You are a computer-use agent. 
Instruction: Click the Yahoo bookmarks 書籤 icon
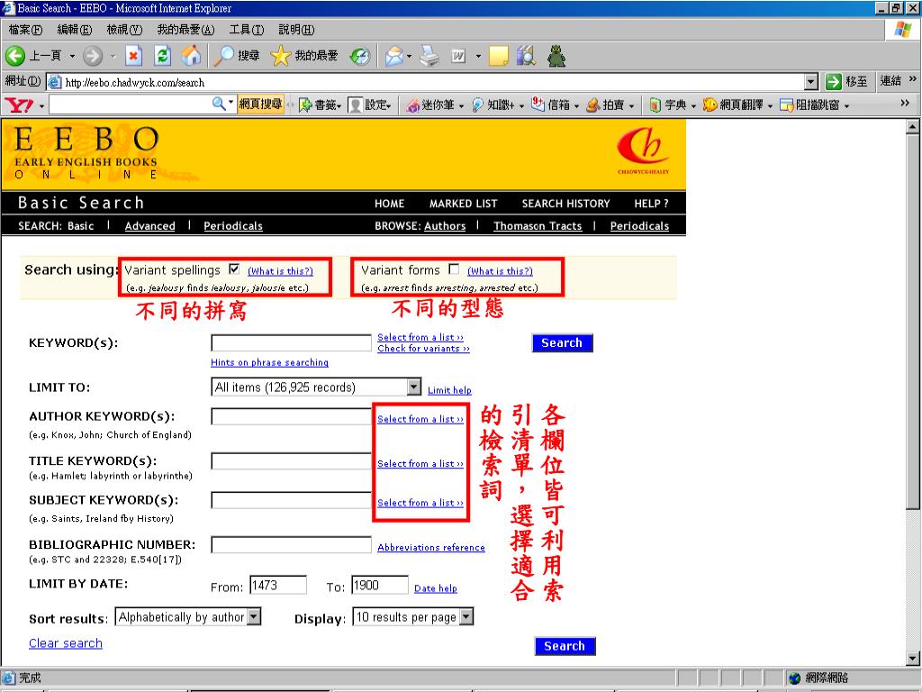pos(305,105)
